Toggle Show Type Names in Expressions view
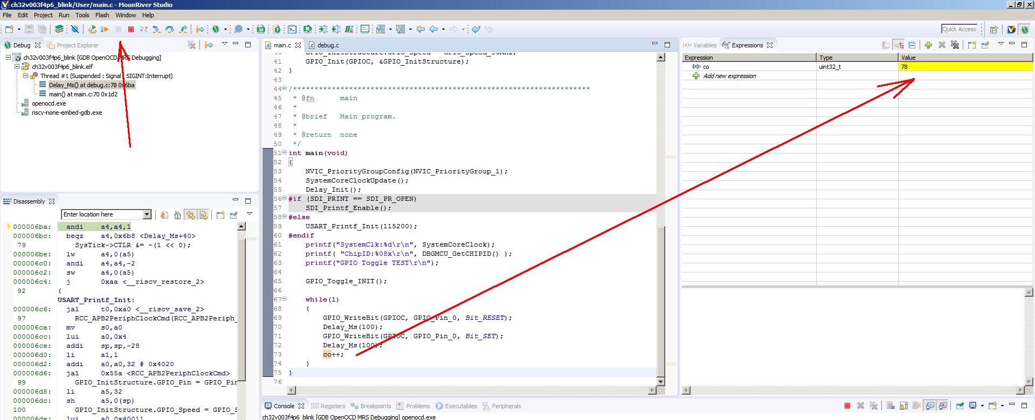This screenshot has width=1035, height=420. coord(885,45)
